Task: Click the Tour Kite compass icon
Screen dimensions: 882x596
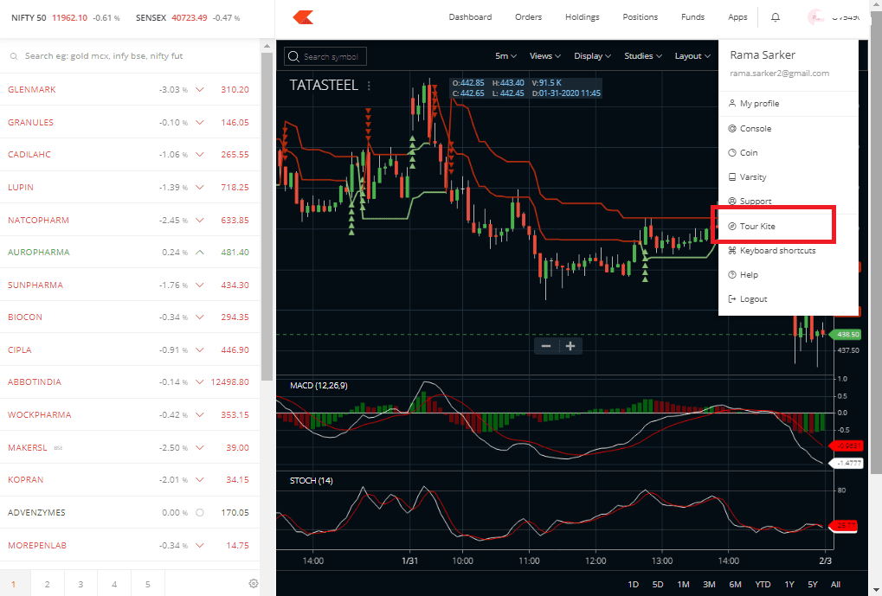Action: [731, 226]
